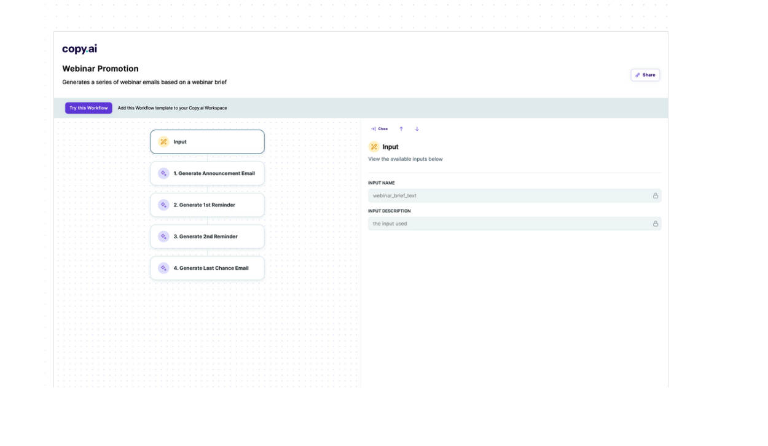
Task: Click the Share button
Action: pyautogui.click(x=645, y=75)
